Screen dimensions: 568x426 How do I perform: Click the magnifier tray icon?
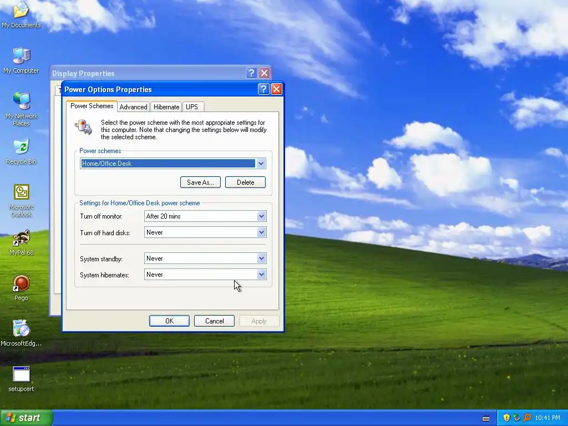[527, 418]
